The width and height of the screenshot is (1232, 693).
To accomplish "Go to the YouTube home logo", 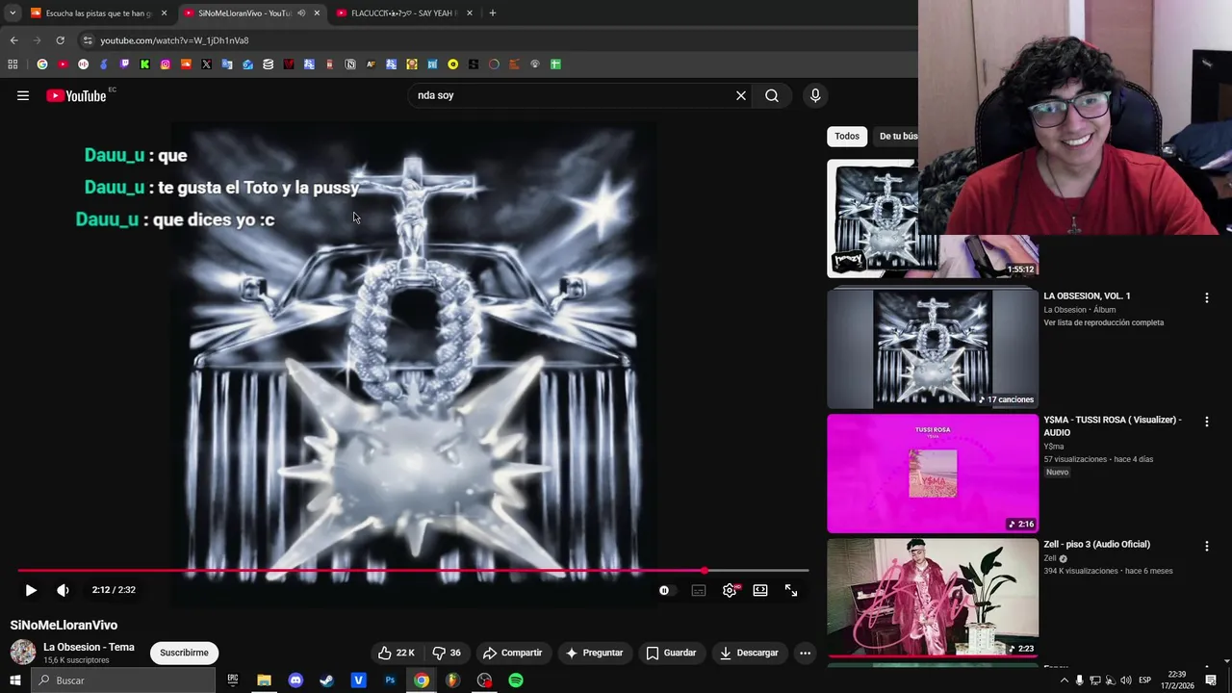I will (76, 95).
